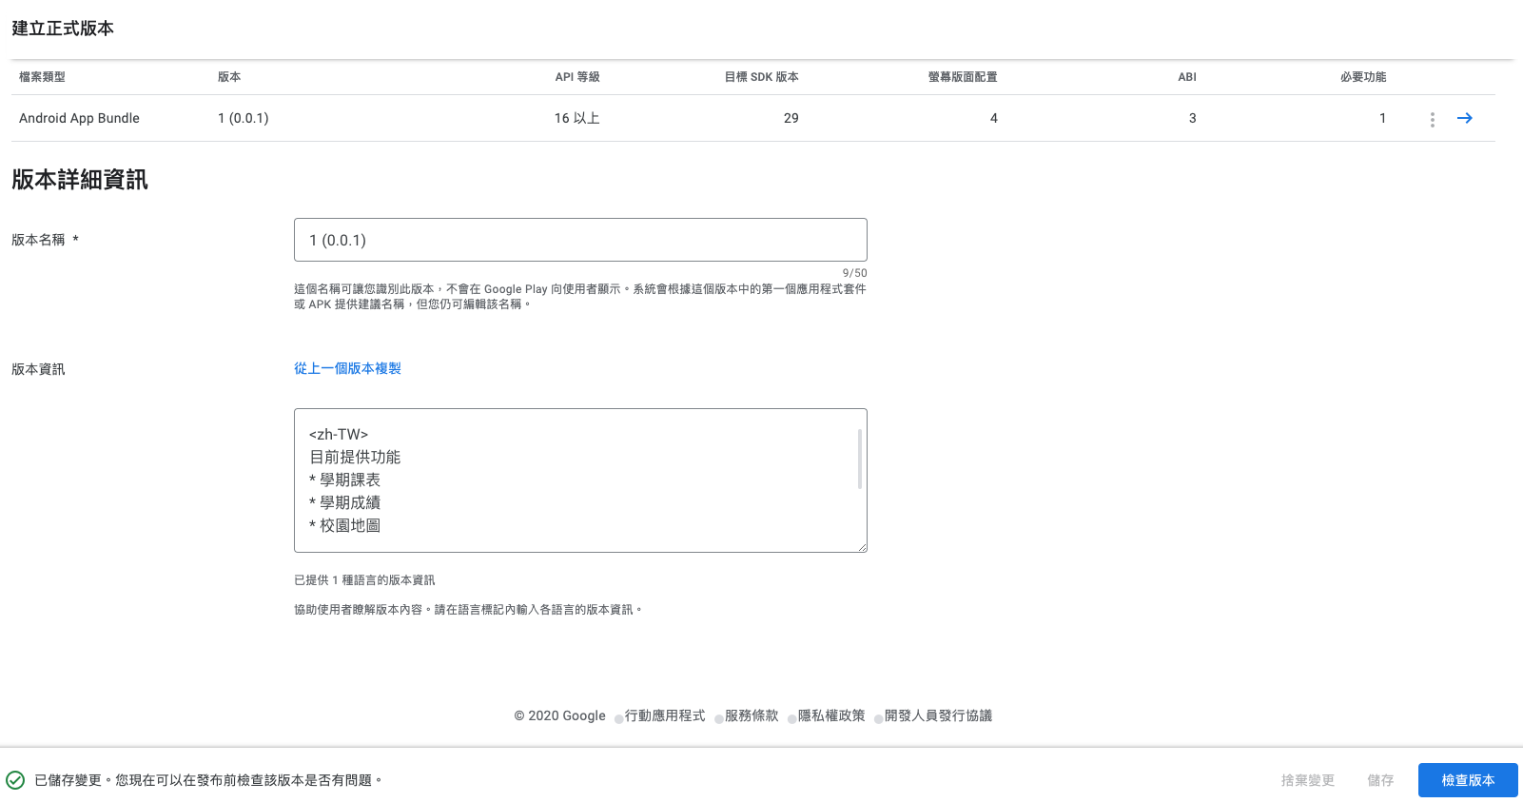Click the textarea resize handle corner
The image size is (1523, 803).
(x=862, y=547)
